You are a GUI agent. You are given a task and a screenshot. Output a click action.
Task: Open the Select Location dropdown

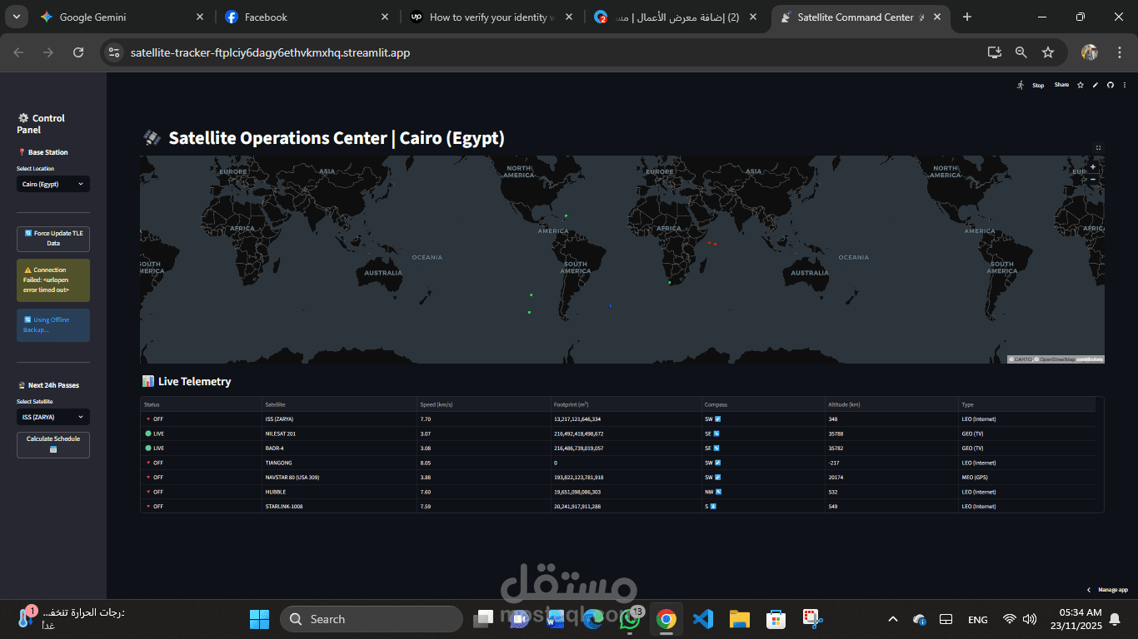coord(53,184)
